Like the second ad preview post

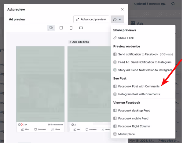(77, 130)
